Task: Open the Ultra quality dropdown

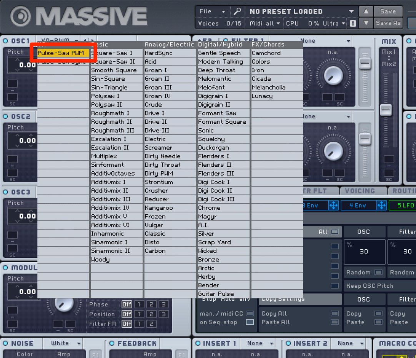Action: pos(334,23)
